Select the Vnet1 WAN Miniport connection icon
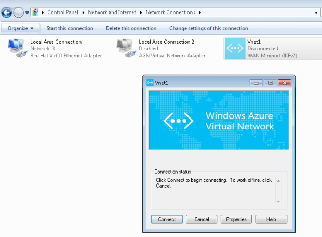The width and height of the screenshot is (322, 237). [235, 48]
